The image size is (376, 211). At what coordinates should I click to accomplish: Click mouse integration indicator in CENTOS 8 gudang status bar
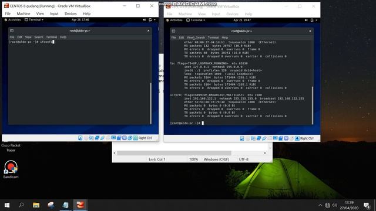[x=130, y=138]
